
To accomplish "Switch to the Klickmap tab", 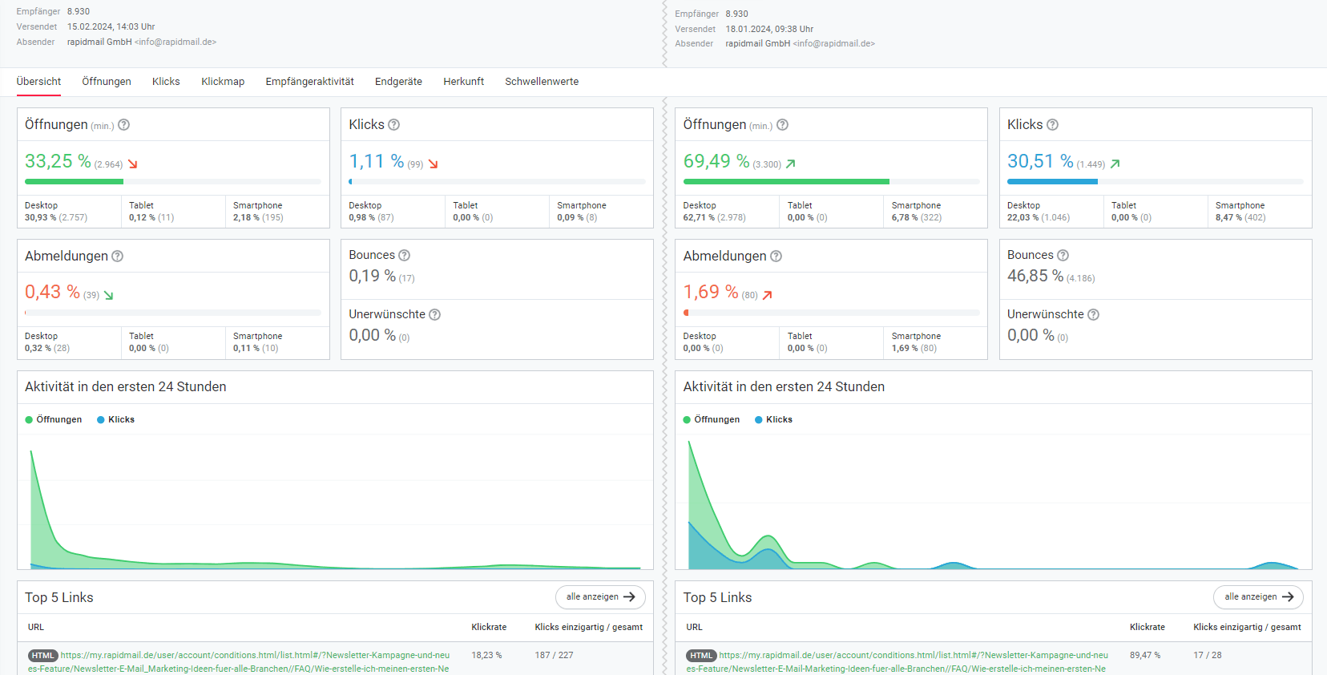I will tap(223, 82).
